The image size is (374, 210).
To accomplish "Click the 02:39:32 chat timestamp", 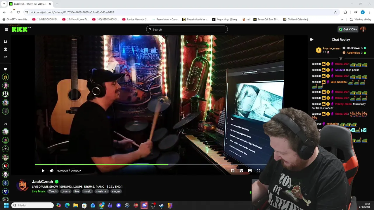I will (316, 70).
